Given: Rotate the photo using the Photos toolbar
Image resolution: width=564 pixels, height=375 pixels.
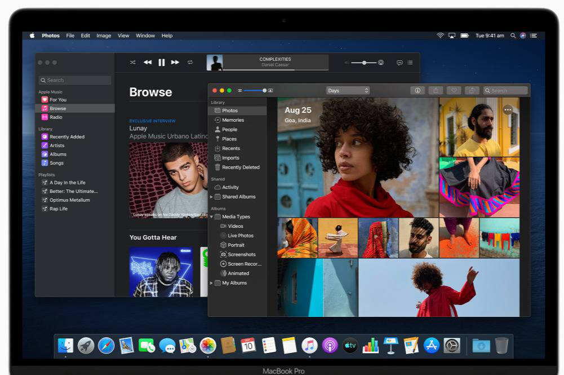Looking at the screenshot, I should [472, 91].
